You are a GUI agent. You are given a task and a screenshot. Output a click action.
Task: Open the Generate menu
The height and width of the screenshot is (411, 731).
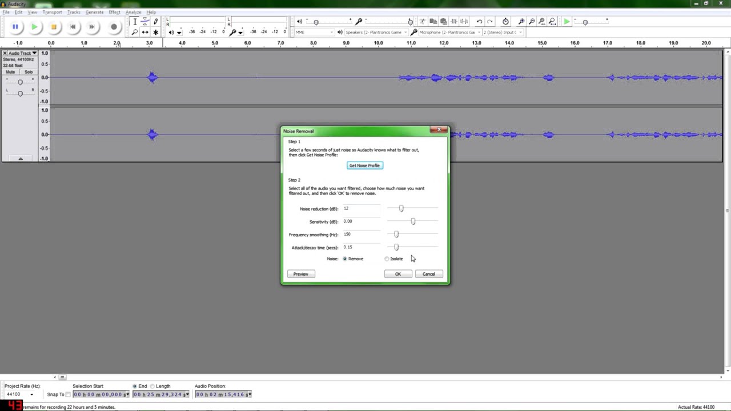coord(95,12)
